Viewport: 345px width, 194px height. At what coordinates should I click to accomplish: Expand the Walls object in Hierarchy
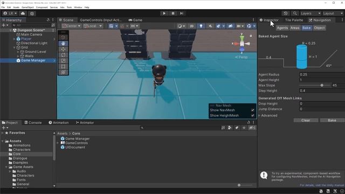click(x=18, y=56)
